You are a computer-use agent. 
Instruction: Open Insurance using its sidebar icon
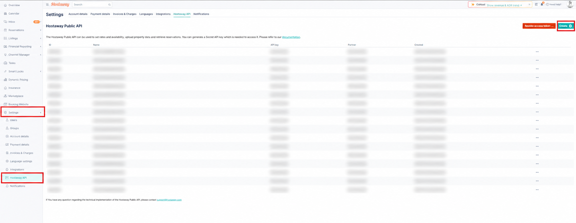tap(5, 88)
